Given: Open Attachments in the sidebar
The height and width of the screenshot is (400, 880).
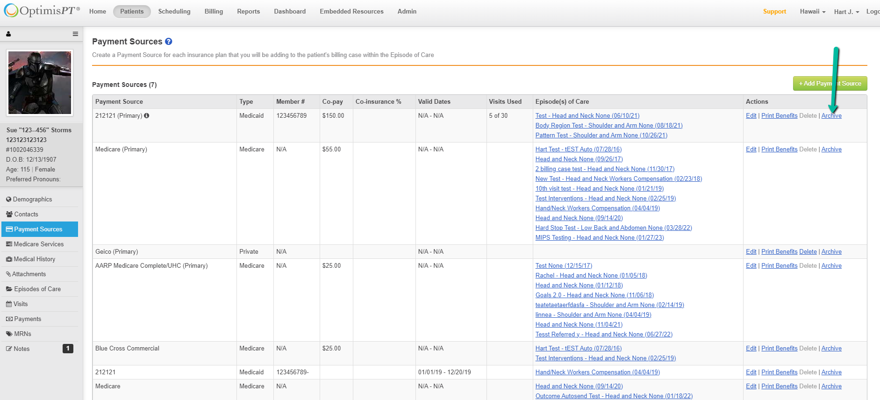Looking at the screenshot, I should (29, 274).
